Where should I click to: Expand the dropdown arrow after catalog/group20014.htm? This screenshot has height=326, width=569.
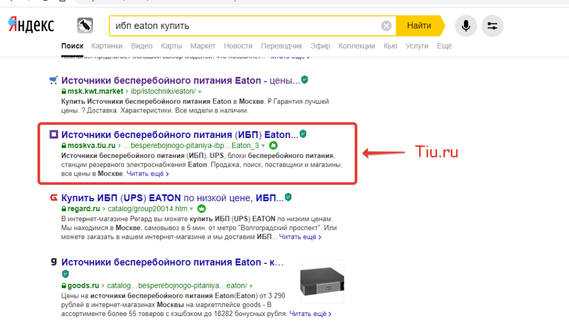point(191,209)
